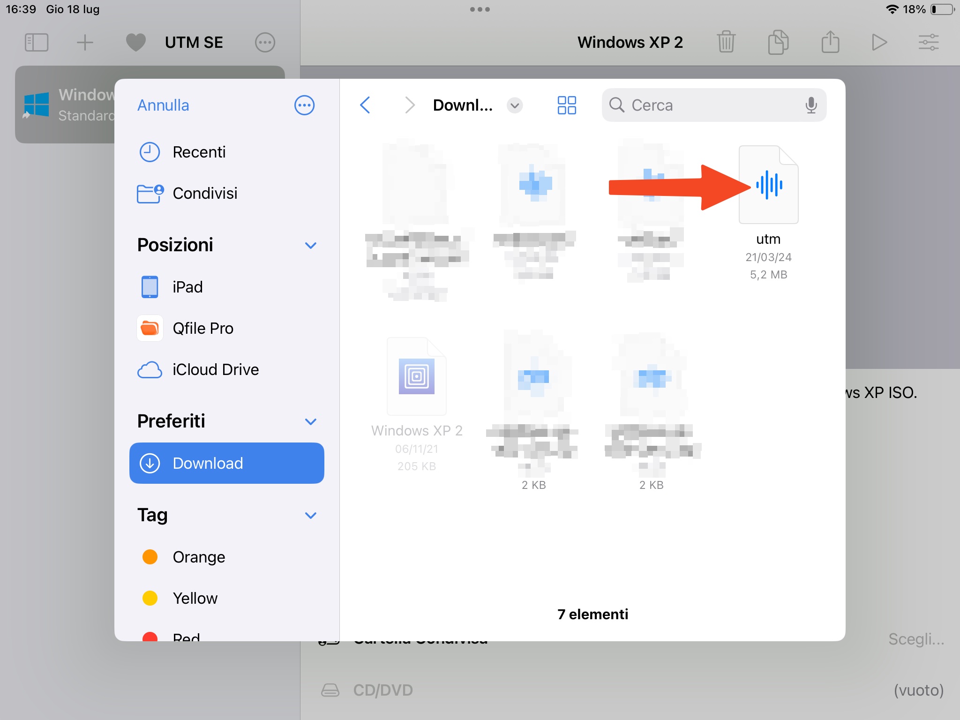Click the Cerca search field
Screen dimensions: 960x720
click(x=714, y=105)
